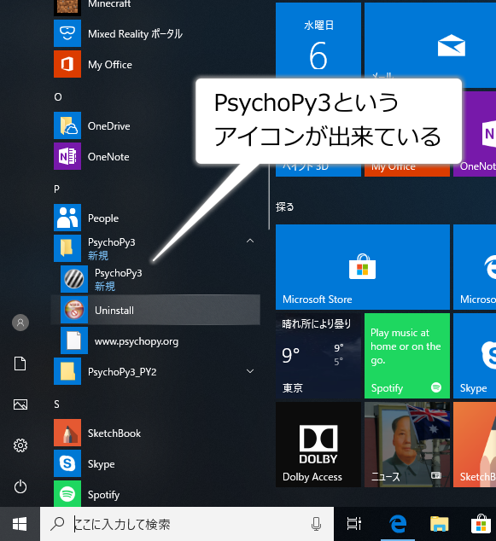Open Documents from the Start sidebar
496x541 pixels.
[20, 364]
